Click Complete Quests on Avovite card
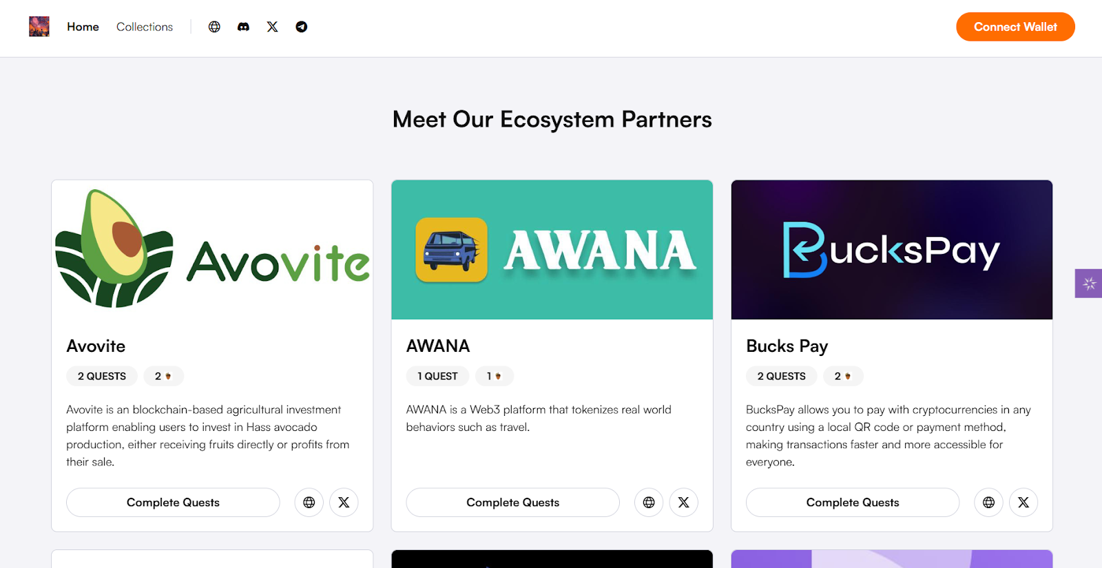 [173, 503]
